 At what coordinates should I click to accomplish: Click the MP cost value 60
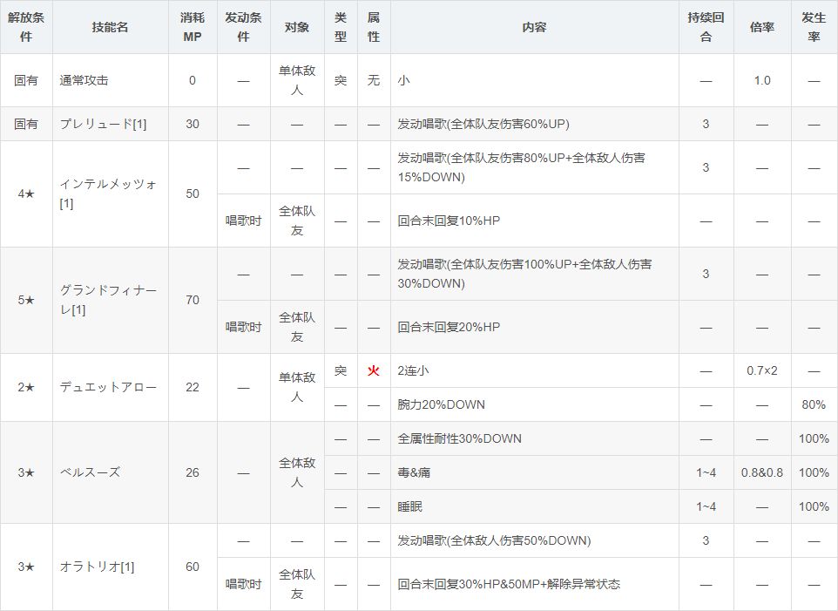[193, 567]
